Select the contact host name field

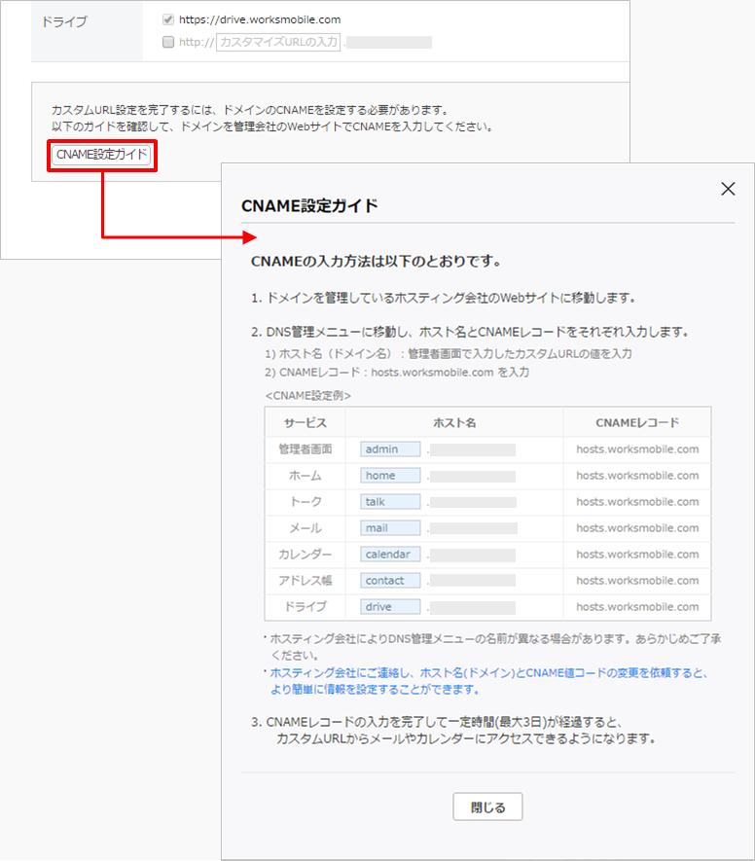390,581
